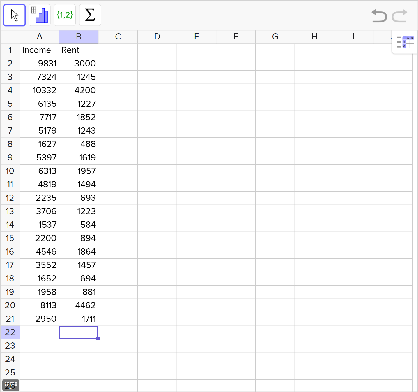
Task: Select column A header
Action: click(x=40, y=37)
